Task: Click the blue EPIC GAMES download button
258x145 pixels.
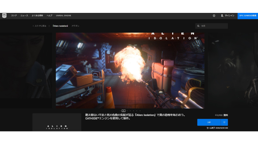Action: click(248, 16)
